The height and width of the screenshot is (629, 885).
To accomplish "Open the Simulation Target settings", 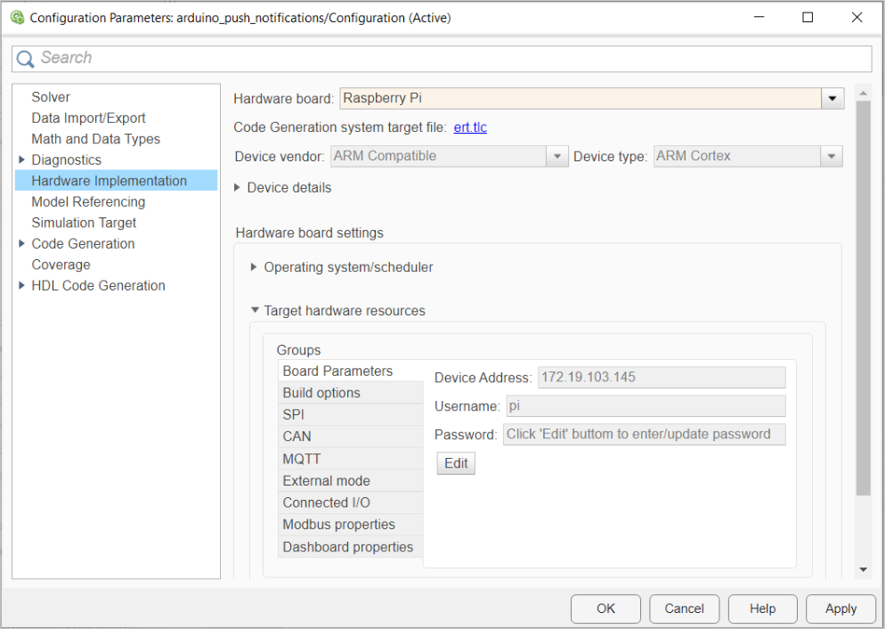I will [x=83, y=222].
